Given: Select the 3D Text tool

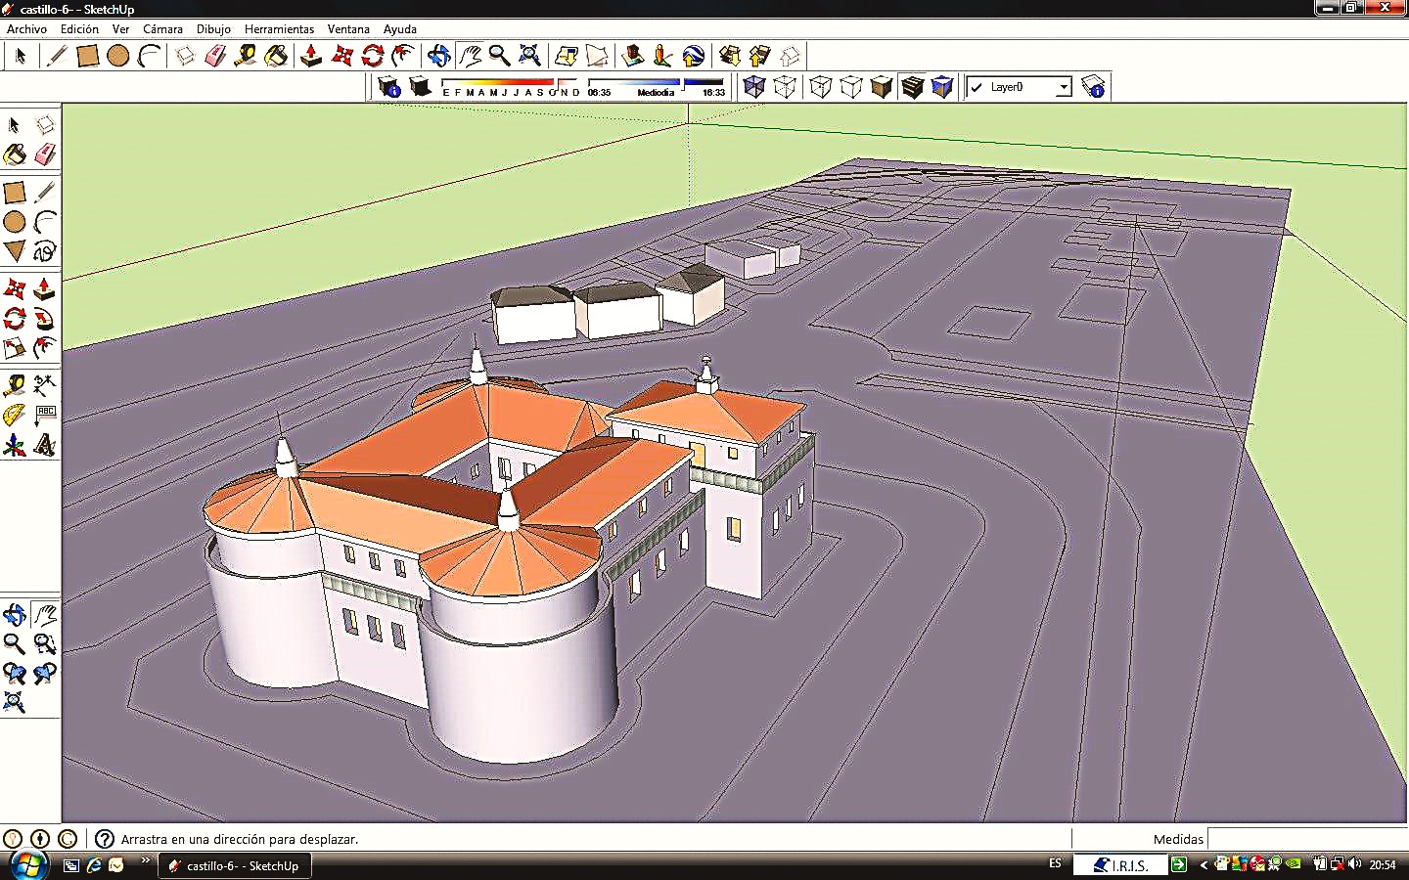Looking at the screenshot, I should tap(44, 446).
